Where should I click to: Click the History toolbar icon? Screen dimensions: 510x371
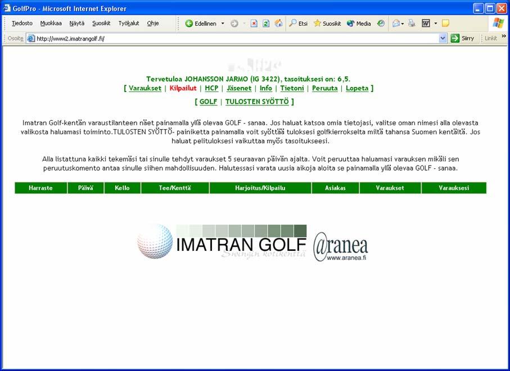click(x=381, y=24)
